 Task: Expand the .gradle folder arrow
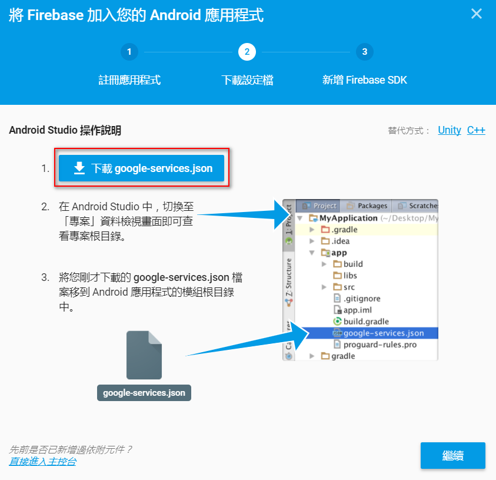click(312, 230)
